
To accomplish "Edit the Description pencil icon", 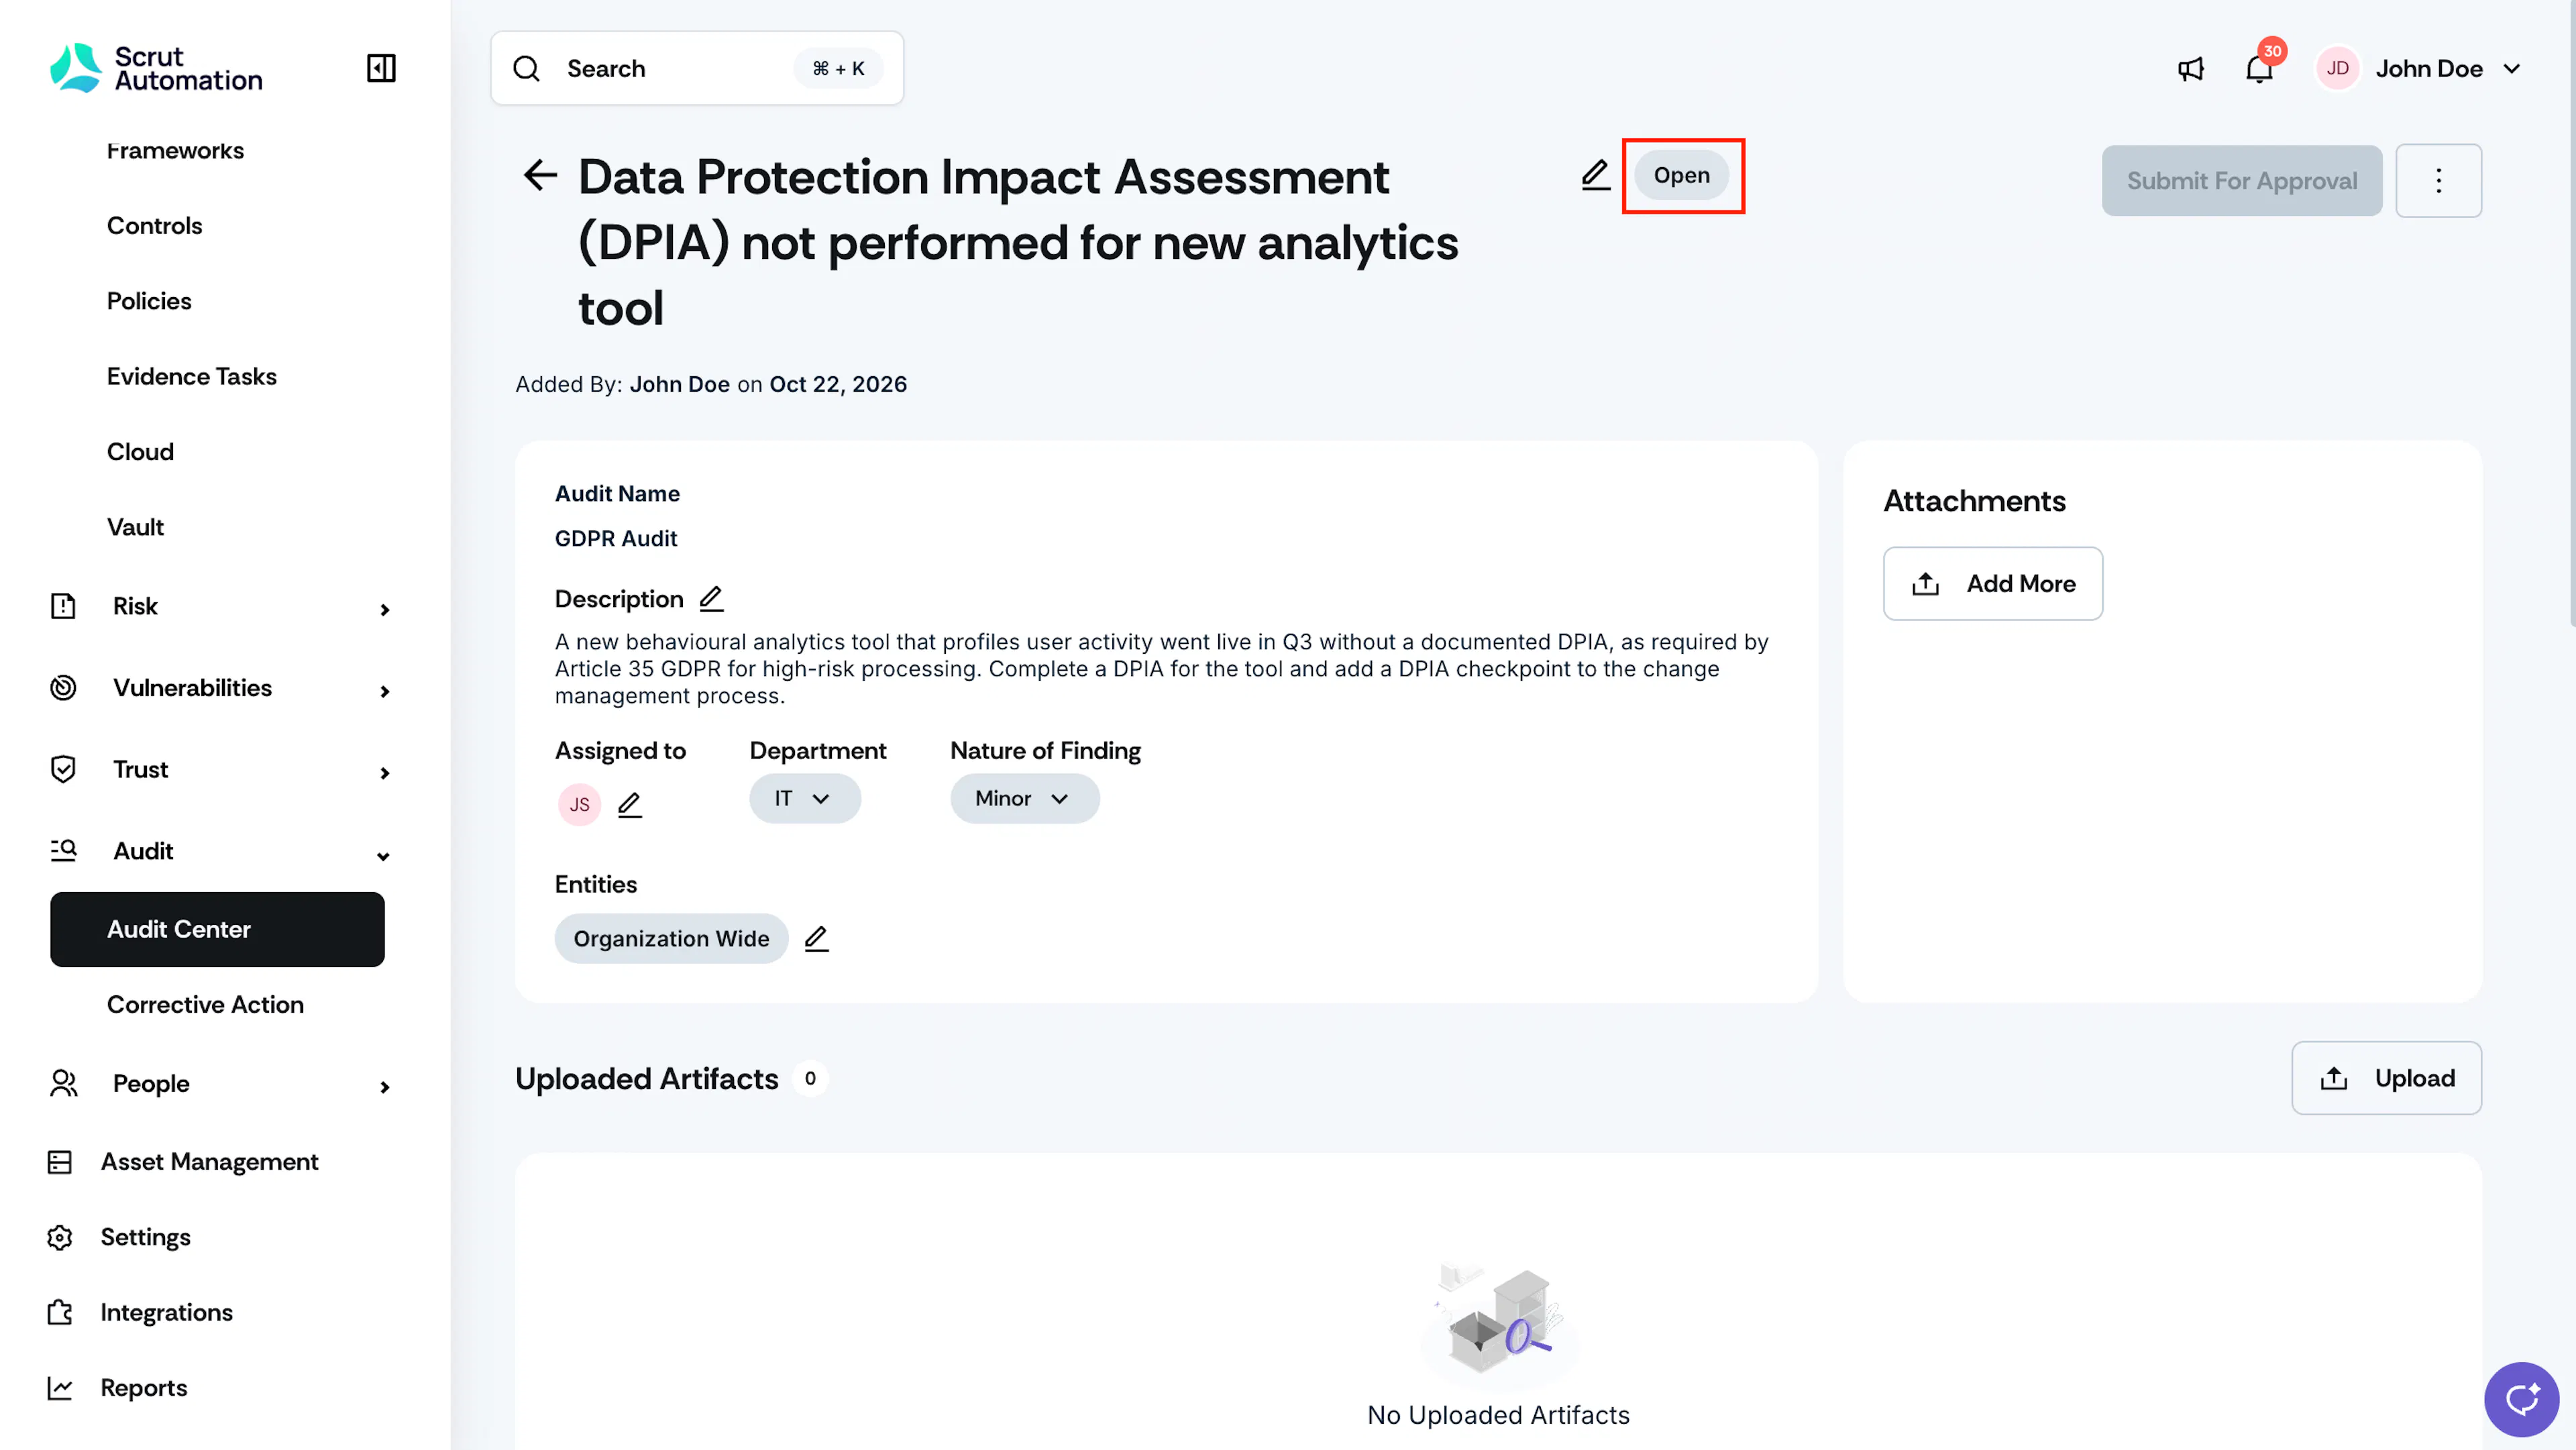I will [x=711, y=598].
